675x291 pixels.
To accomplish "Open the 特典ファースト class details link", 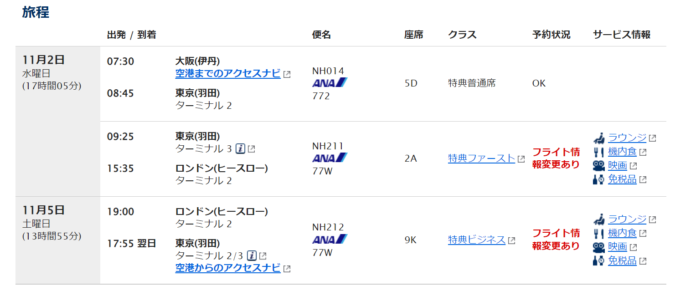I will tap(481, 158).
